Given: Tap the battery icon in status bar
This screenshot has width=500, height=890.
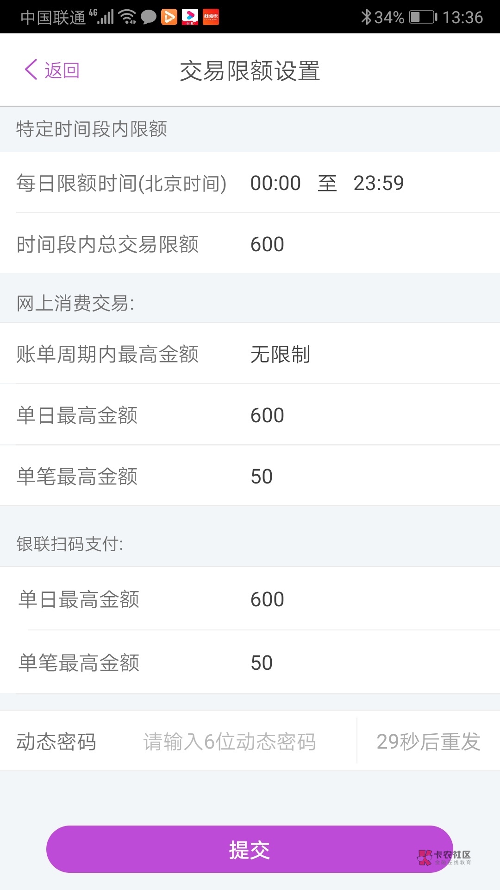Looking at the screenshot, I should (423, 17).
